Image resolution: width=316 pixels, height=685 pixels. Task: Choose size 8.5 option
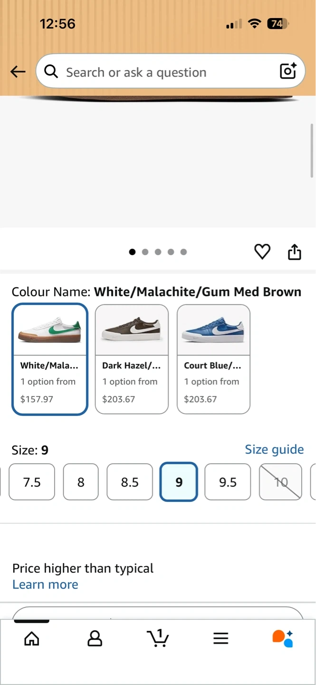(x=130, y=482)
